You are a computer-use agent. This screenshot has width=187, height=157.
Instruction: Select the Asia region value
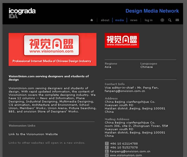tap(108, 67)
